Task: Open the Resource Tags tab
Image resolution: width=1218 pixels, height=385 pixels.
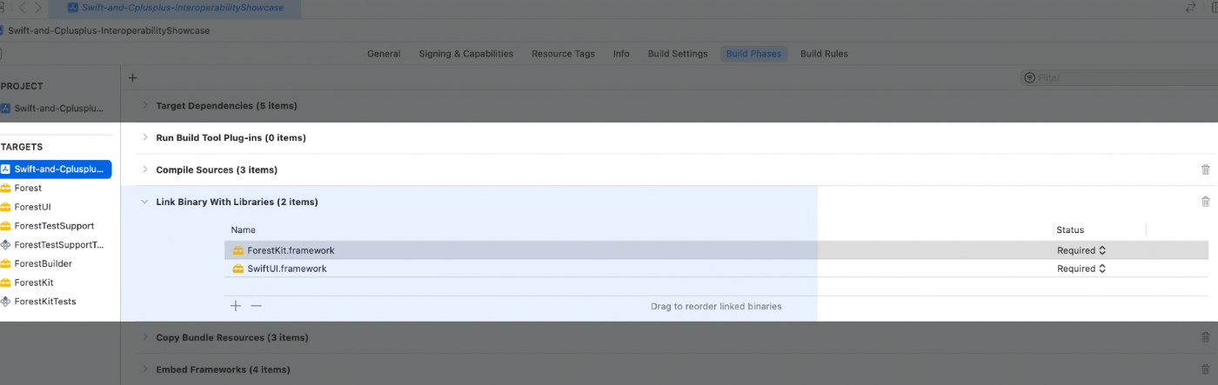Action: tap(564, 54)
